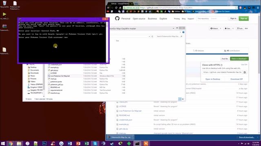
Task: Click the GitHub octocat logo
Action: point(117,18)
